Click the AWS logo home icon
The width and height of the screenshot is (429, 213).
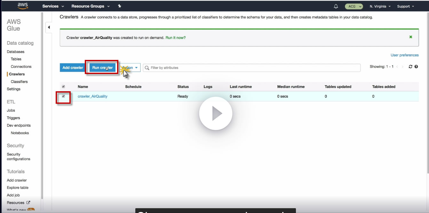pos(23,6)
